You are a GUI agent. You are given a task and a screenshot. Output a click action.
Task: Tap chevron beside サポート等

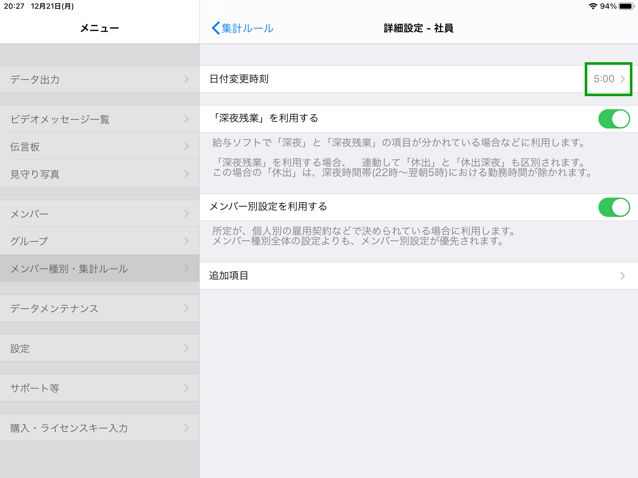(186, 388)
